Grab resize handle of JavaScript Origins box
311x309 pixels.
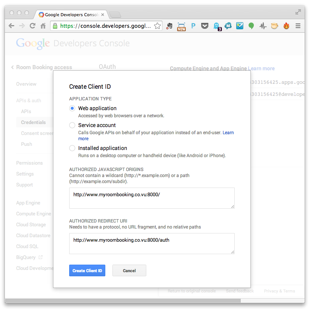tap(232, 206)
